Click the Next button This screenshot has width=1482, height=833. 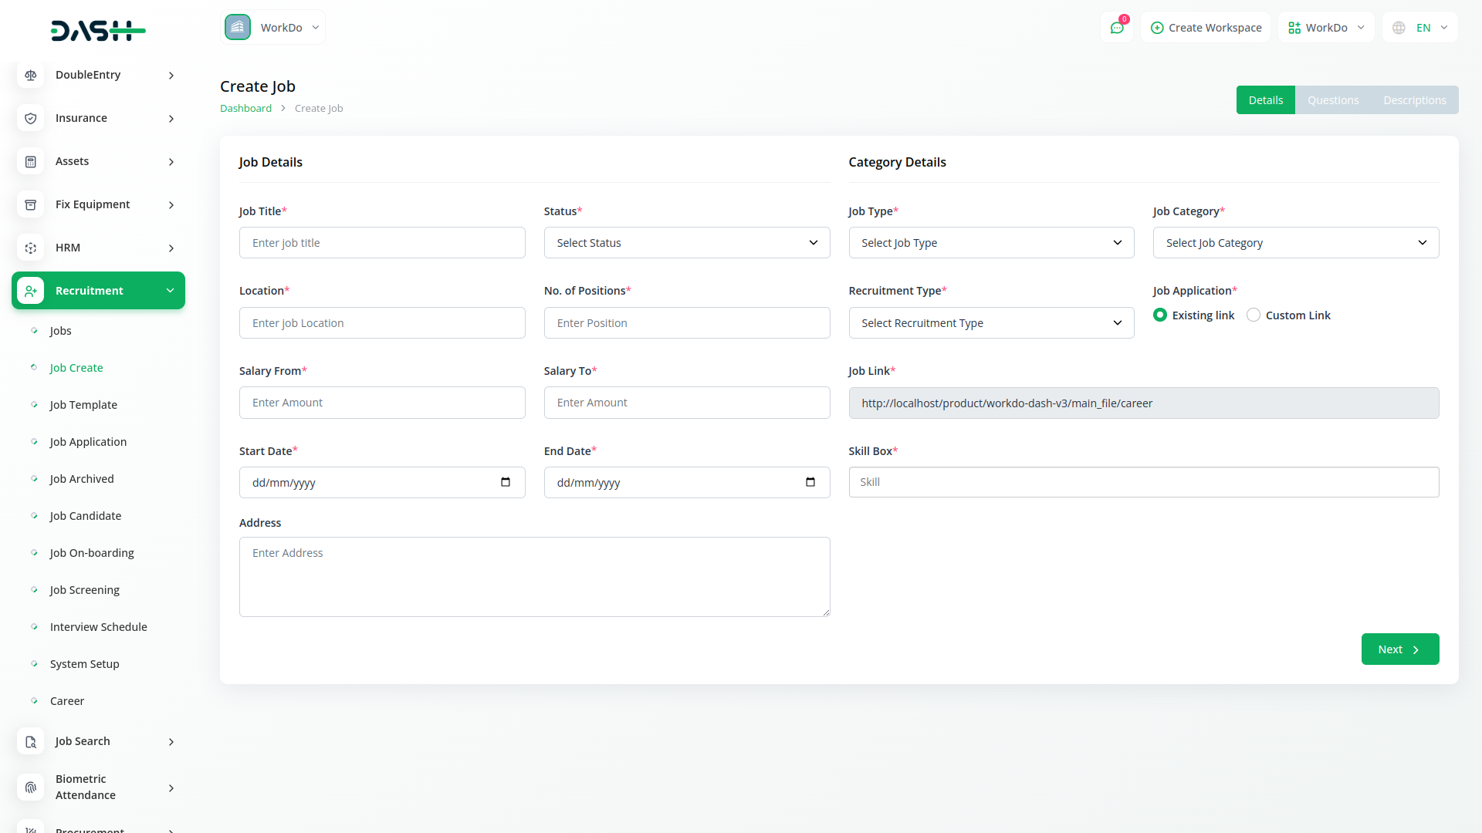[1399, 649]
